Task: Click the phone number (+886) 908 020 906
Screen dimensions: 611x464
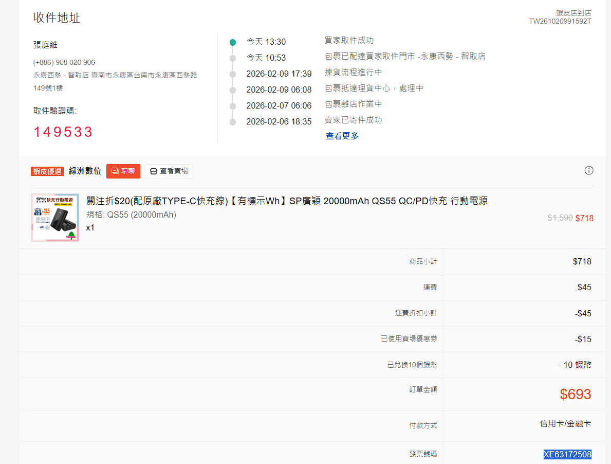Action: click(x=64, y=62)
